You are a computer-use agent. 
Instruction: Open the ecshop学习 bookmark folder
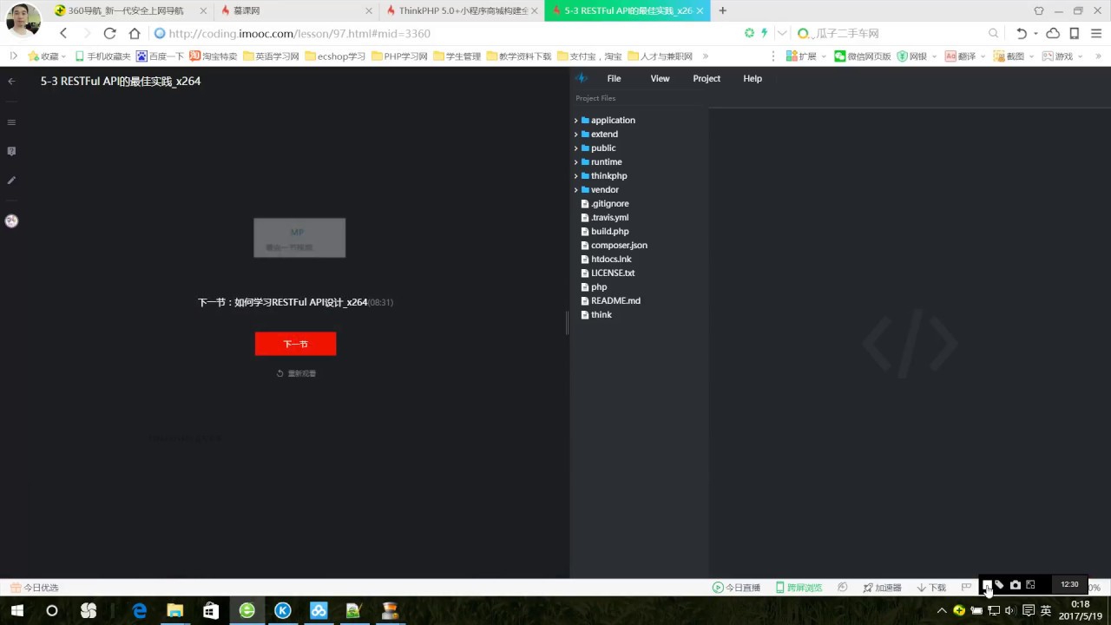335,56
